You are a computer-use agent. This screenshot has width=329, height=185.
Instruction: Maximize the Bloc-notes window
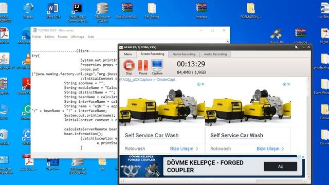point(212,30)
